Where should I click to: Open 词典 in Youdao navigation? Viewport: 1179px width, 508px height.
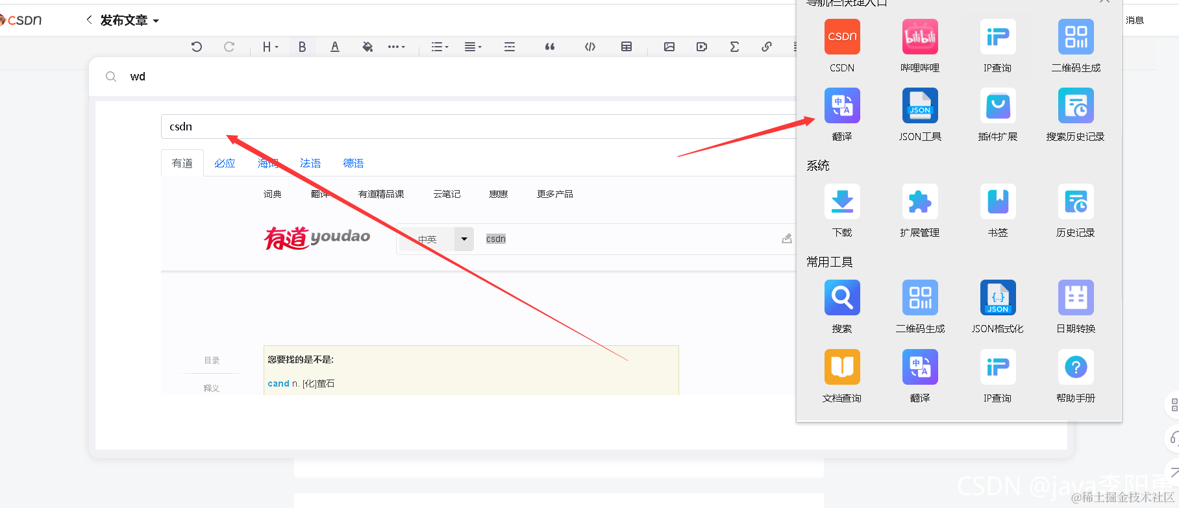(273, 194)
